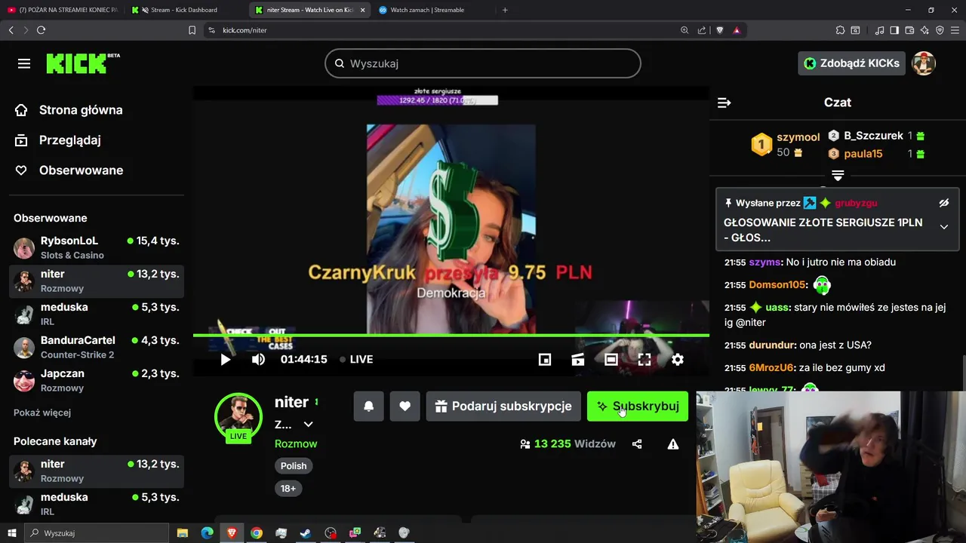Focus the Wyszukaj search field on Kick
The image size is (966, 543).
pos(483,63)
